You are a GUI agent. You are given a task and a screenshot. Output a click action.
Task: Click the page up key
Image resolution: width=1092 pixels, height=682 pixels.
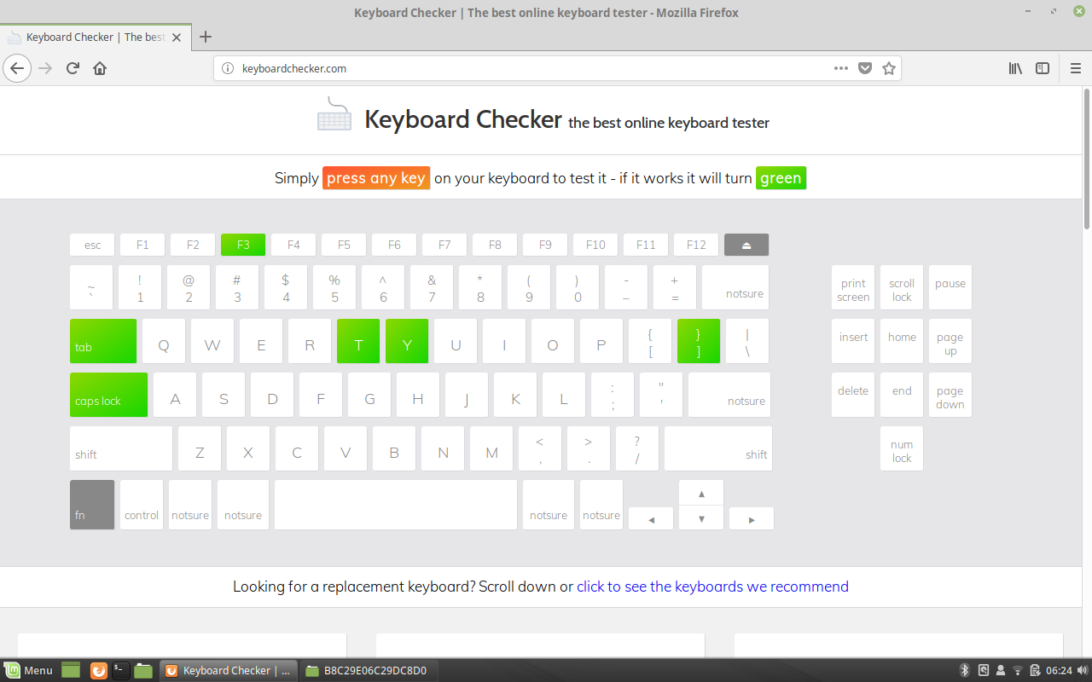[950, 341]
